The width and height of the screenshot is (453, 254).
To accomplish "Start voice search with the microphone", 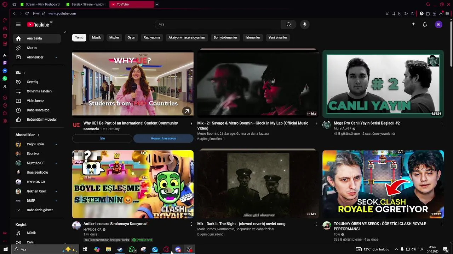I will click(305, 24).
